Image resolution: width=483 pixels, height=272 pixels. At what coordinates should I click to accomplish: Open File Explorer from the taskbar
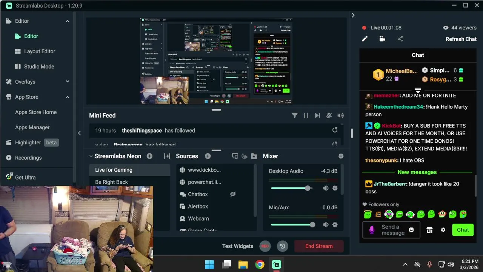(243, 264)
